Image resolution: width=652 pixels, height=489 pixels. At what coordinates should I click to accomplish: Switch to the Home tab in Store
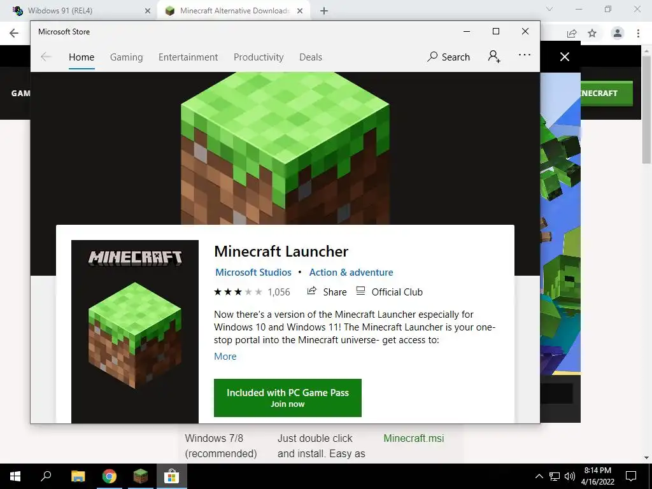(81, 57)
